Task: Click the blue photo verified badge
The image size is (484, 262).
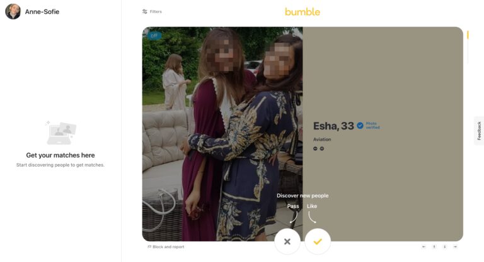Action: click(360, 126)
